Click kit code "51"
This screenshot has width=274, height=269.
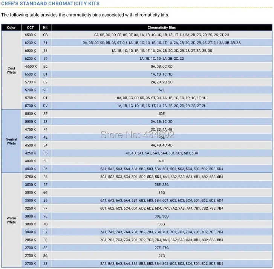pos(45,43)
